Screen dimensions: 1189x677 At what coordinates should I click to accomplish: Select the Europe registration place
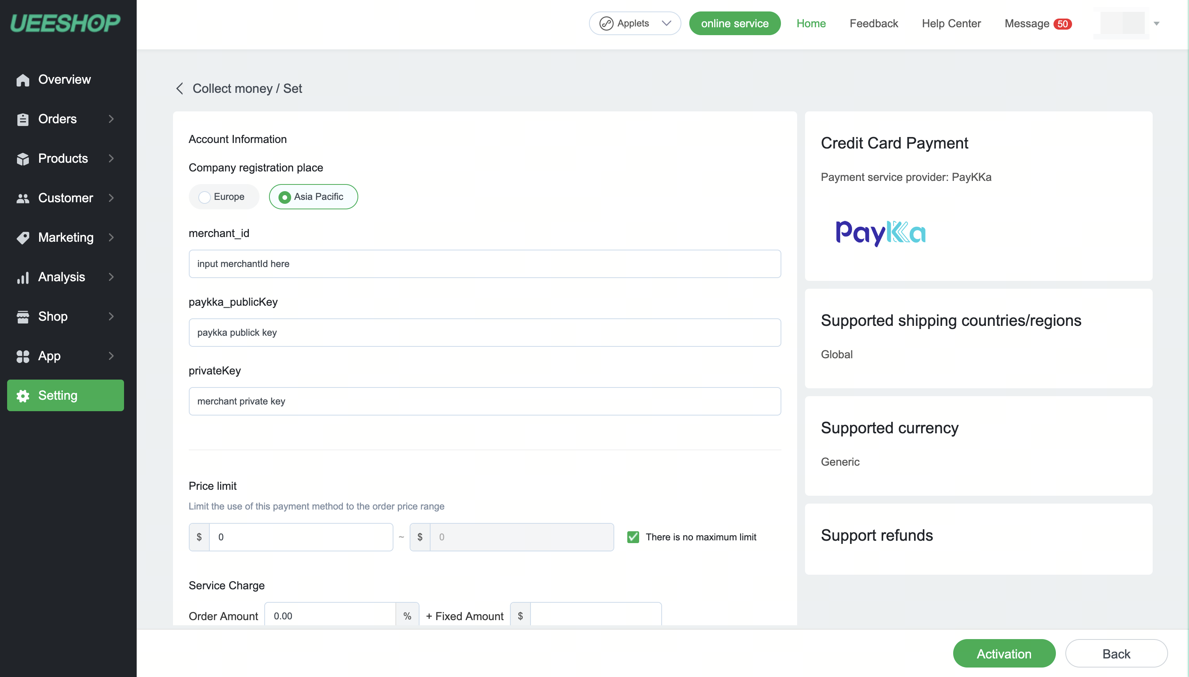click(204, 197)
